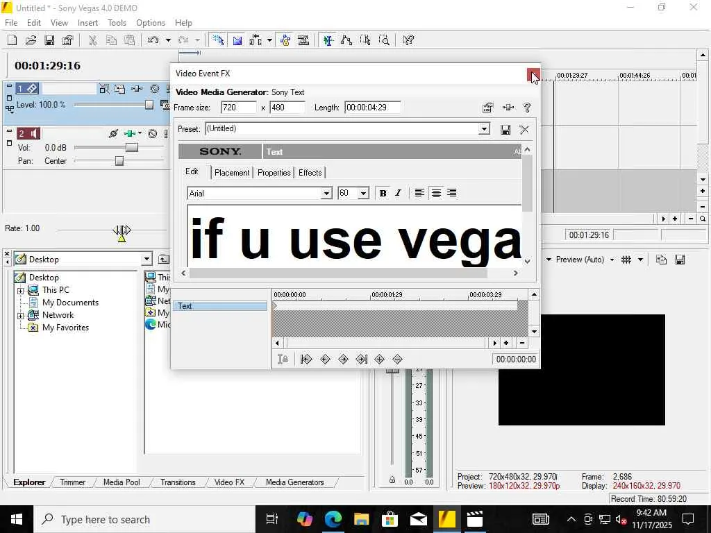Image resolution: width=711 pixels, height=533 pixels.
Task: Mute audio track 2
Action: [153, 134]
